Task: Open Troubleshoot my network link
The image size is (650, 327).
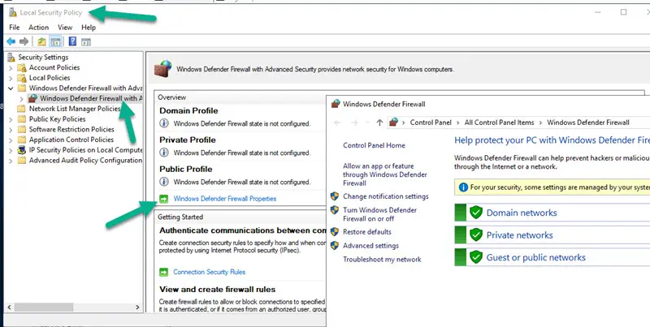Action: (382, 260)
